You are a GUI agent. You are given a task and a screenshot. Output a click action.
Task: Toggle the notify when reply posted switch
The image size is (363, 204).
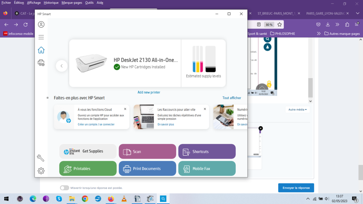point(65,188)
